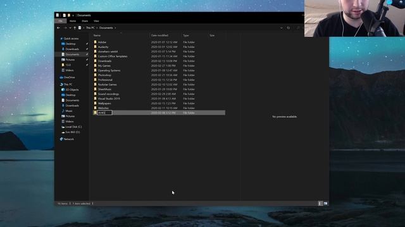The width and height of the screenshot is (405, 227).
Task: Select the Websites folder name
Action: point(103,108)
